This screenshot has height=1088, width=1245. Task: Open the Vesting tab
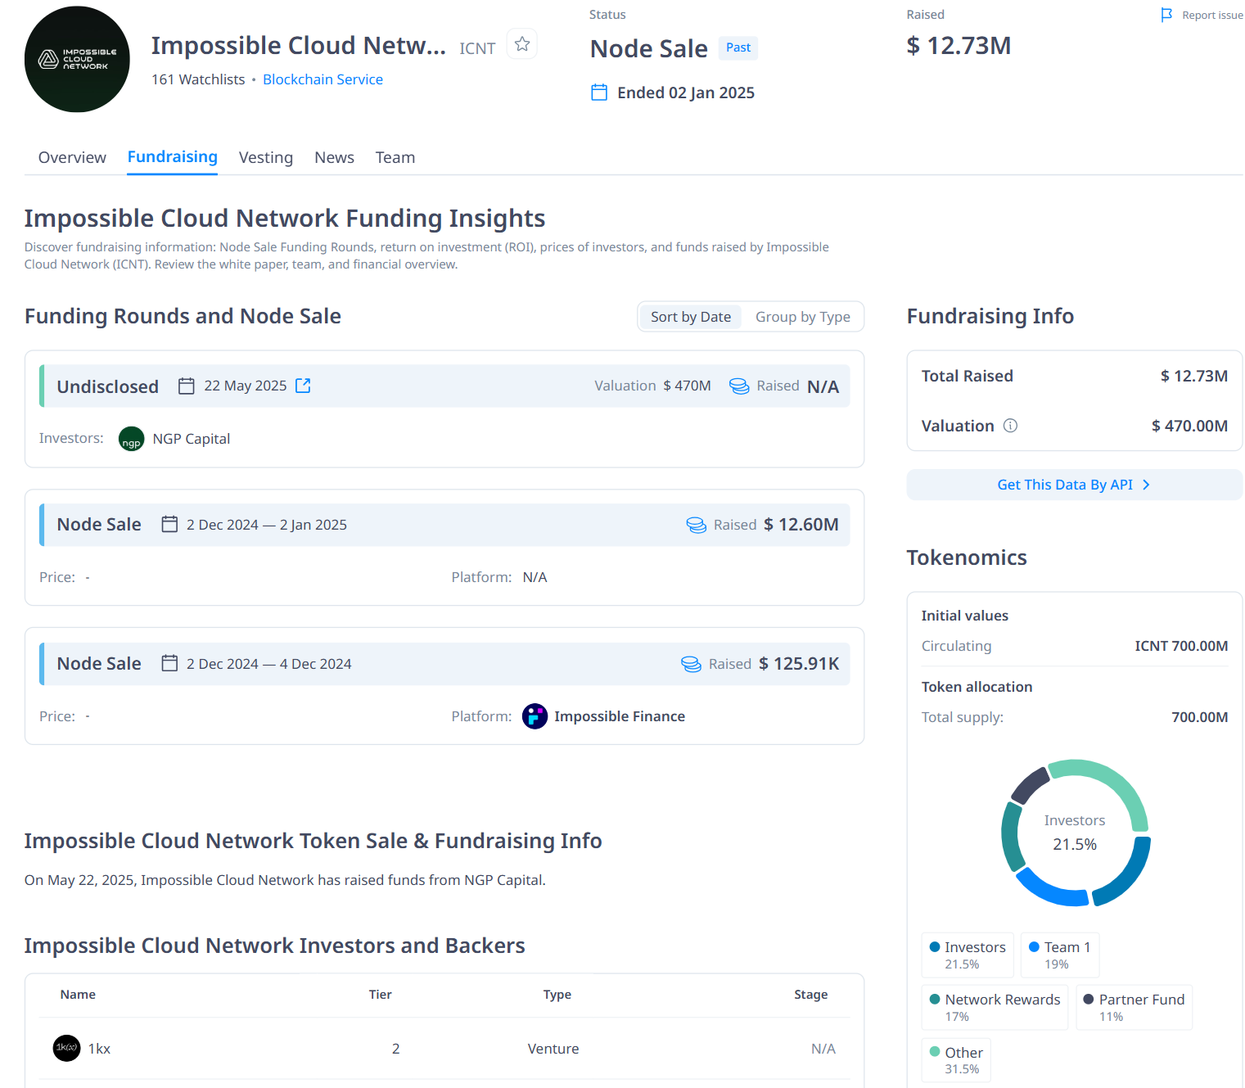[x=266, y=157]
